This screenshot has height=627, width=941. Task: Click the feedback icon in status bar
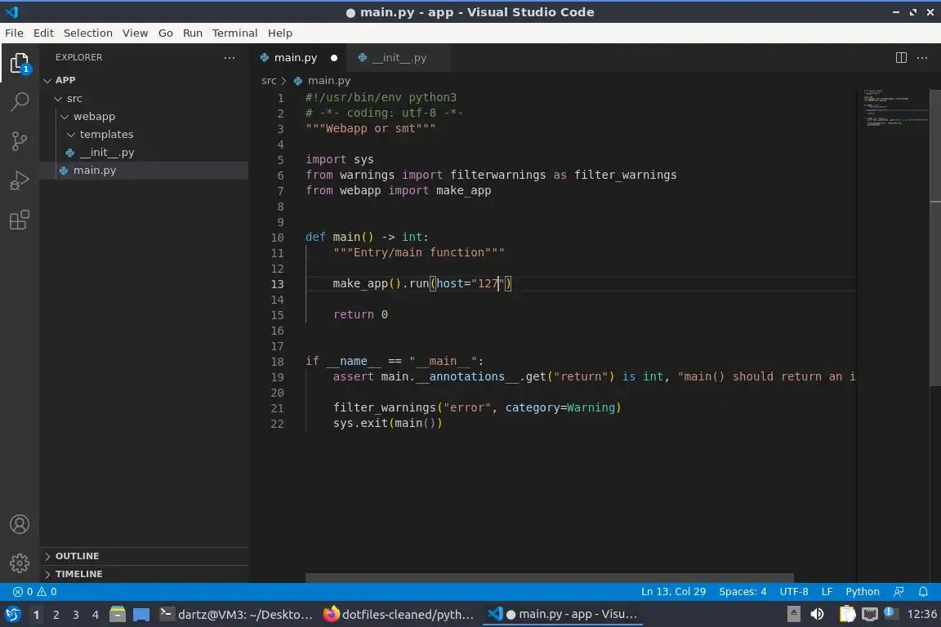pos(899,592)
